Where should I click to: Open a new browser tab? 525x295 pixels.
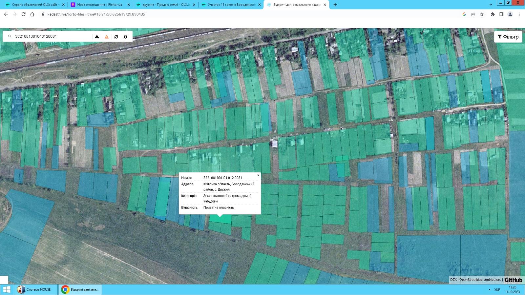pos(335,5)
